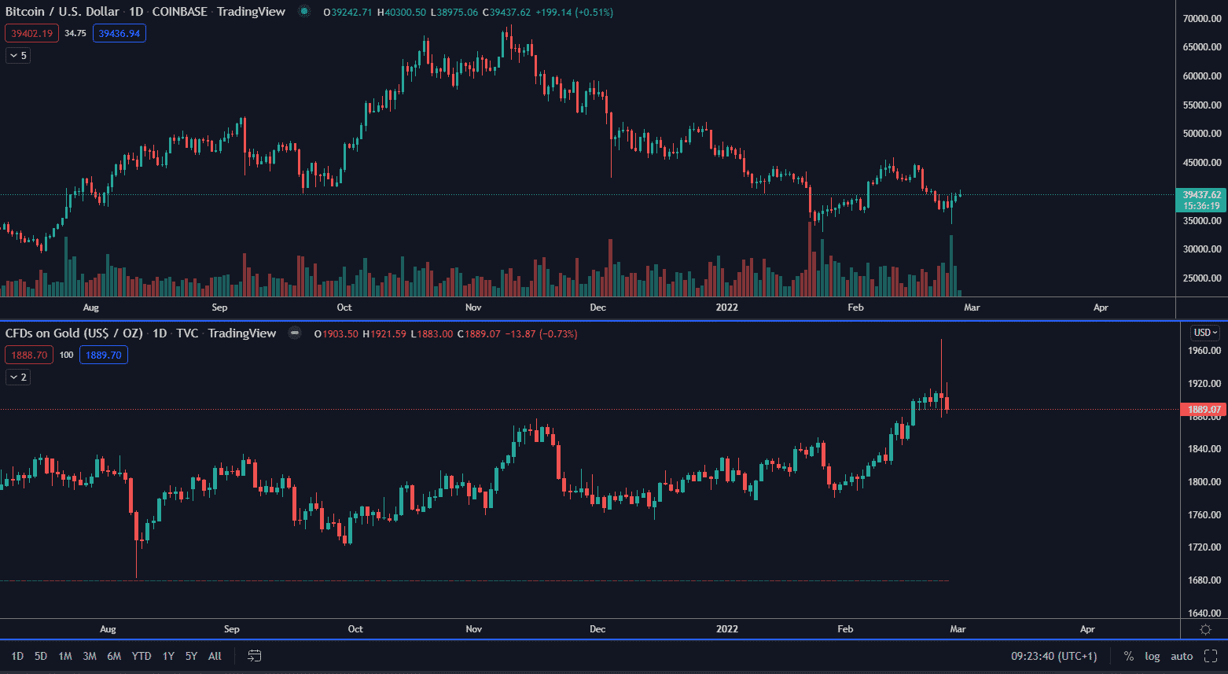The height and width of the screenshot is (674, 1228).
Task: Toggle auto scale mode
Action: 1182,656
